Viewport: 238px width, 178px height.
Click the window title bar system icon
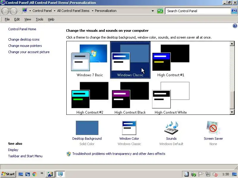click(3, 3)
